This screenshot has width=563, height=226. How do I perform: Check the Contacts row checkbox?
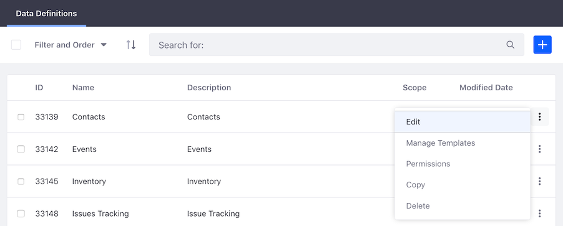click(21, 117)
